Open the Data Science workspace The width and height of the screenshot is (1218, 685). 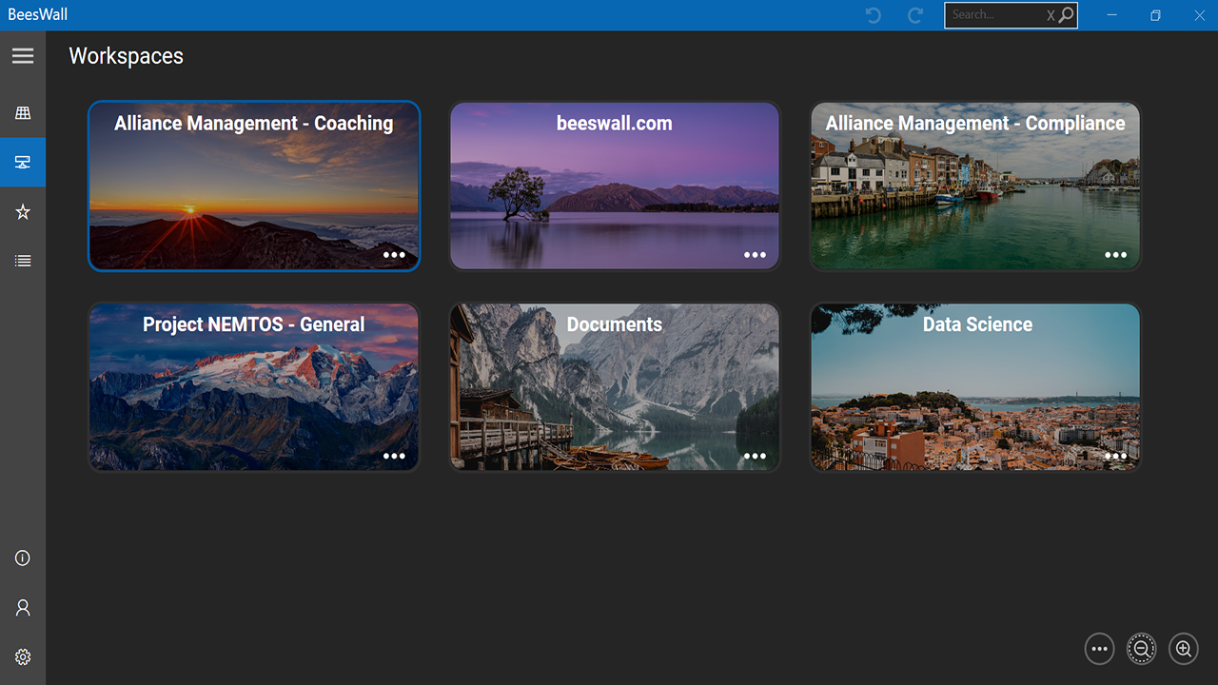(975, 387)
